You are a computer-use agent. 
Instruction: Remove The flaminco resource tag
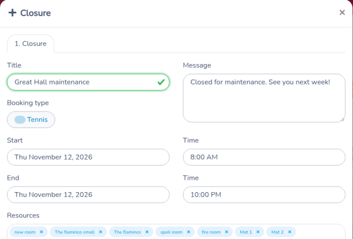147,232
